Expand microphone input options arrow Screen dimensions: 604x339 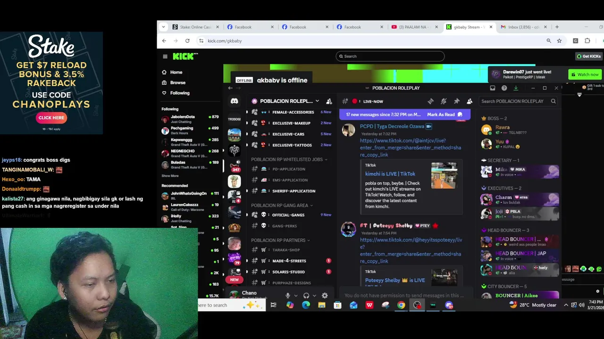296,296
